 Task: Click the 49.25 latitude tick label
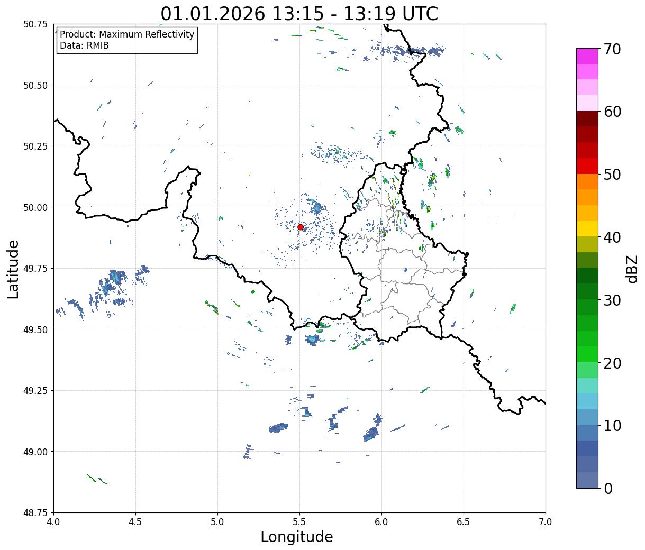(35, 391)
